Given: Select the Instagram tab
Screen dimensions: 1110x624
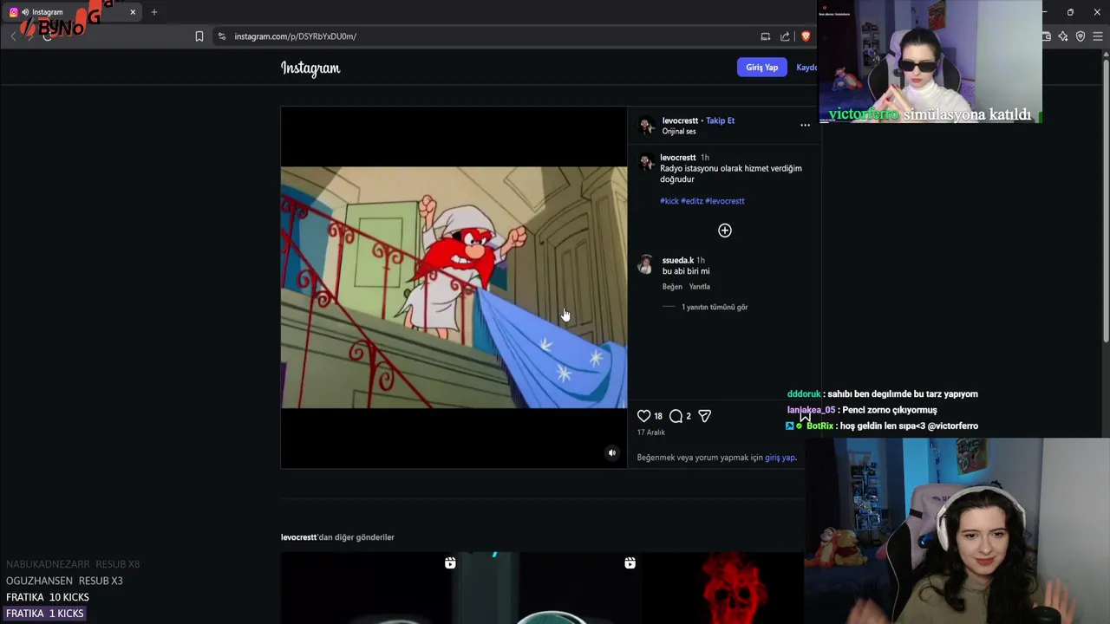Looking at the screenshot, I should [74, 12].
